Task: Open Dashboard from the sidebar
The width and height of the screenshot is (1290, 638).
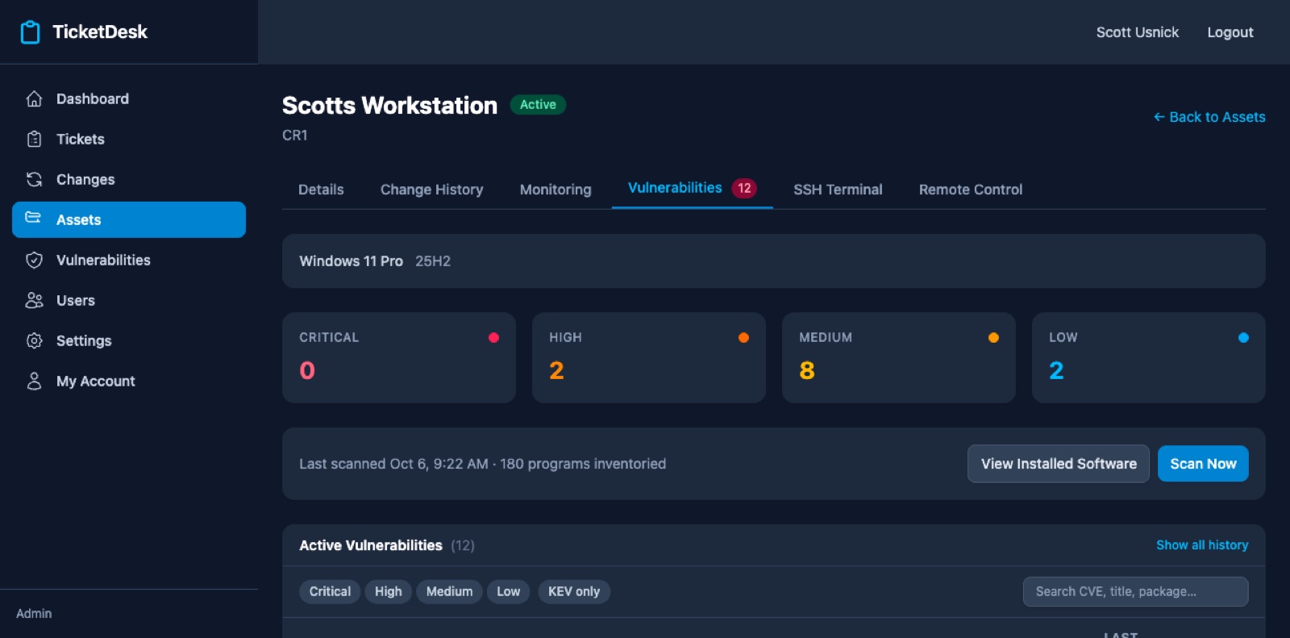Action: point(129,98)
